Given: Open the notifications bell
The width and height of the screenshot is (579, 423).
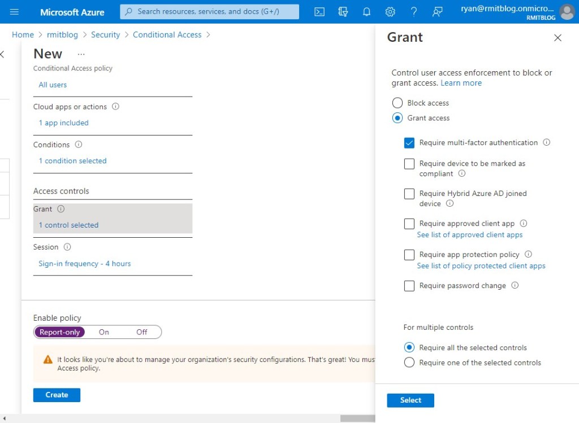Looking at the screenshot, I should [366, 12].
